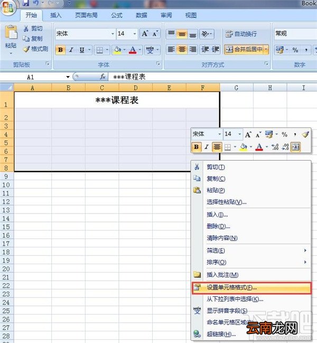Click Decrease Font Size icon in ribbon
This screenshot has width=317, height=343.
155,34
